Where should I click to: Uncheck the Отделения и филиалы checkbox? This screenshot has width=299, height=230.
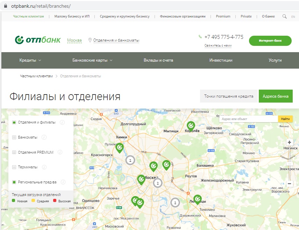(14, 122)
